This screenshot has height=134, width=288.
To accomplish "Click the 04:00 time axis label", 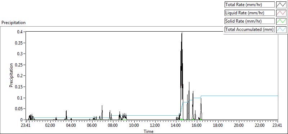I will 71,126.
